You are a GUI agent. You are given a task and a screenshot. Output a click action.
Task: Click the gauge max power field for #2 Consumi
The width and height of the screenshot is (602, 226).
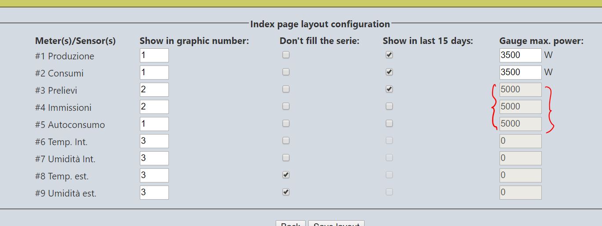pos(521,73)
